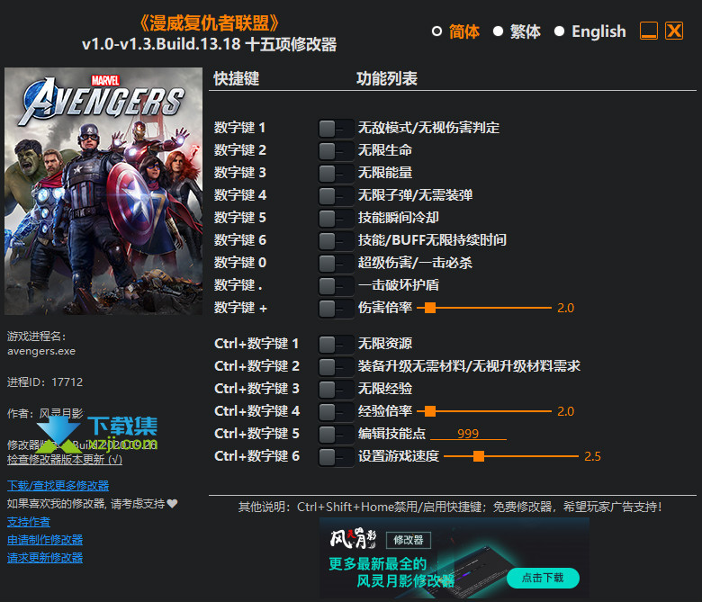Viewport: 702px width, 602px height.
Task: Click the 漫威复仇者联盟 title text
Action: pos(209,22)
